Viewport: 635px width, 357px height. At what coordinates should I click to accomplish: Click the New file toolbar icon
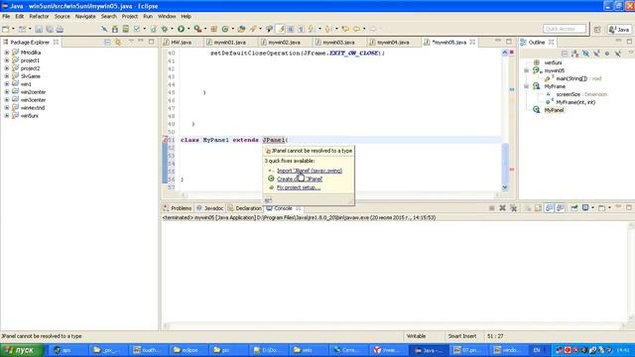pos(6,29)
